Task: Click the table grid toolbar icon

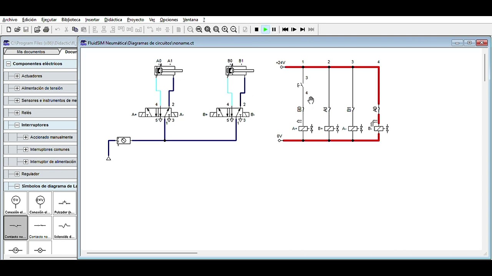Action: (178, 30)
